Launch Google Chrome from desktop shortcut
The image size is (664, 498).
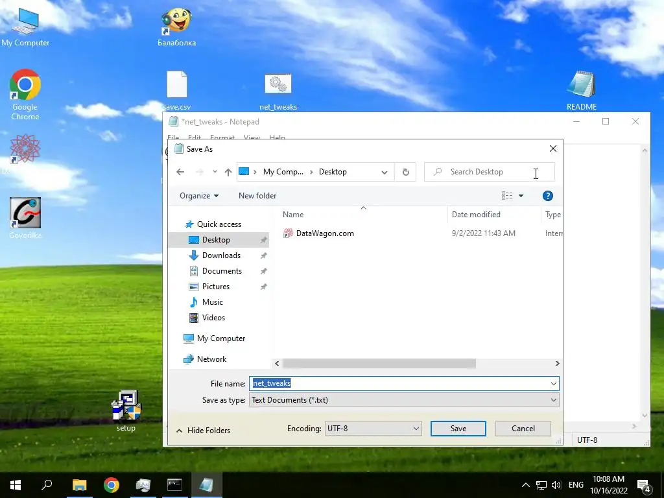(x=25, y=94)
